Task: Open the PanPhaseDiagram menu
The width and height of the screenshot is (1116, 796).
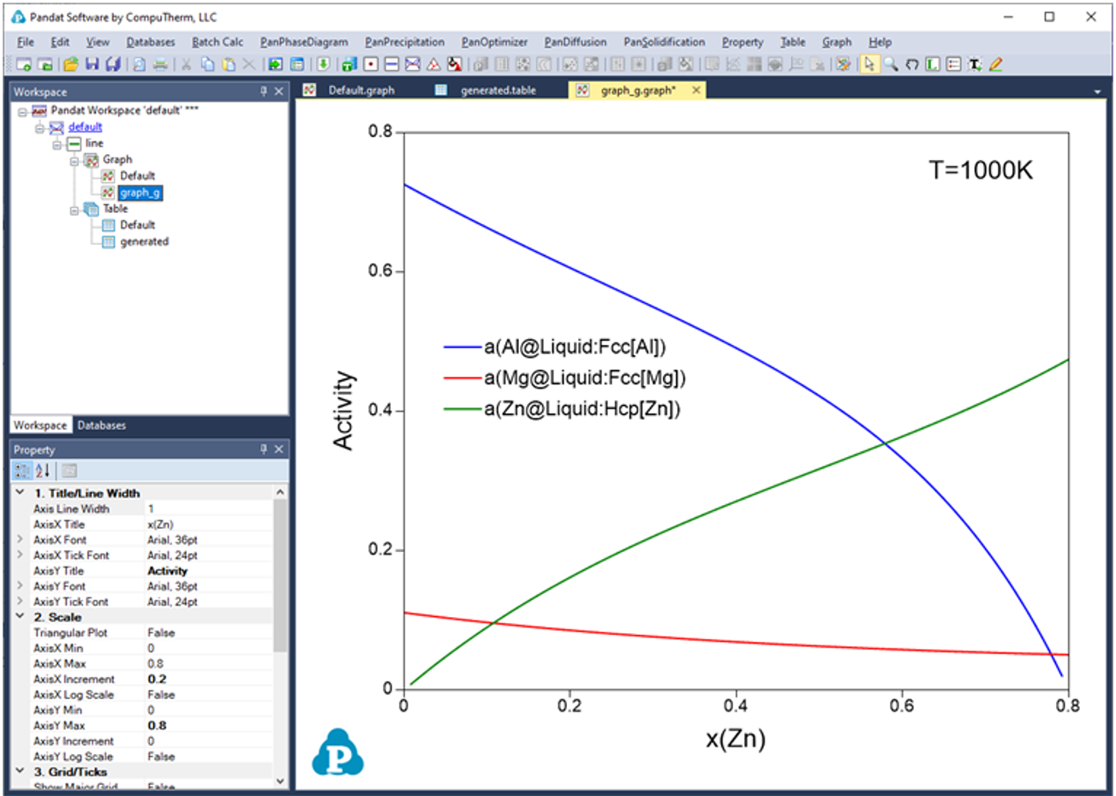Action: click(304, 42)
